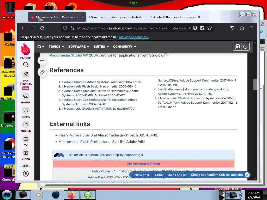Screen dimensions: 267x200
Task: Expand the COMMUNITY dropdown menu
Action: click(x=124, y=47)
